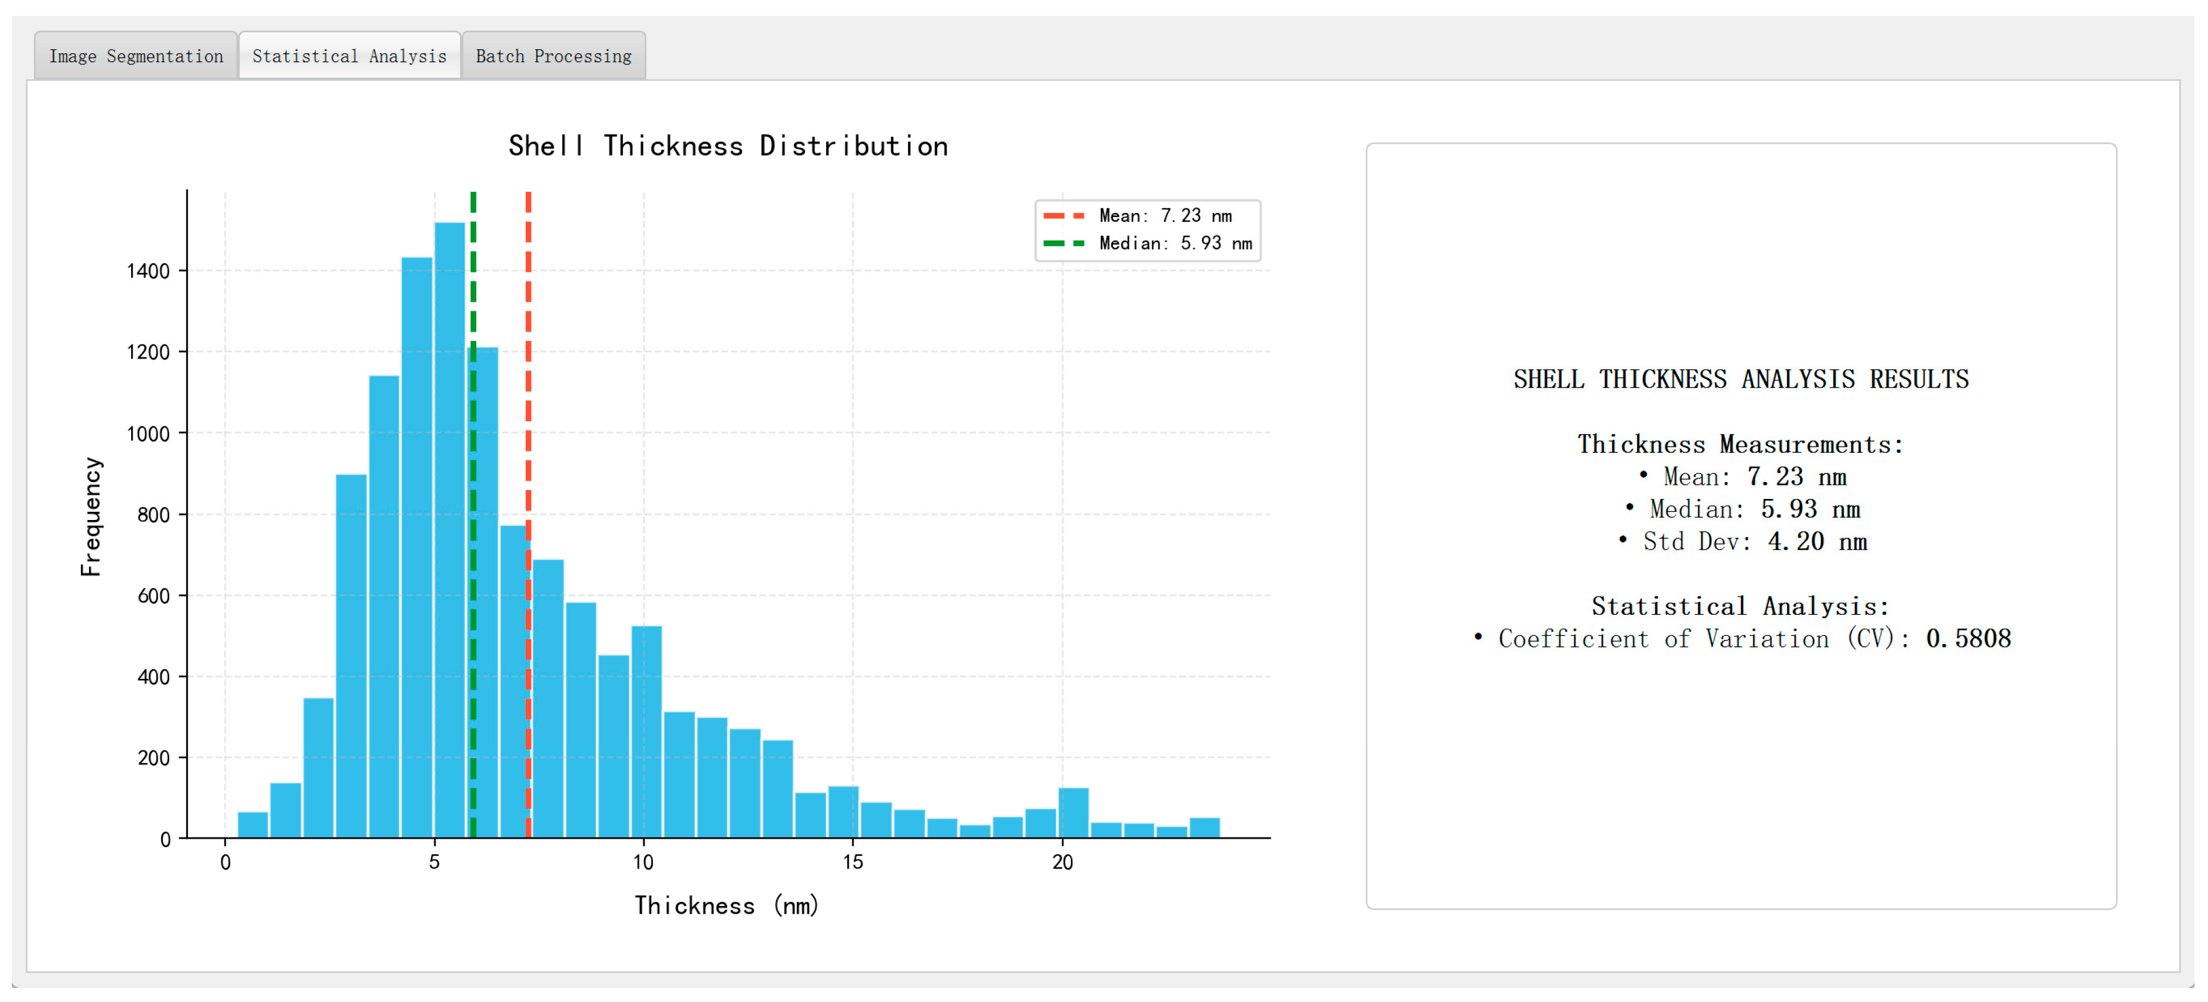Click the 1400 tick on frequency axis
Image resolution: width=2208 pixels, height=1002 pixels.
pyautogui.click(x=148, y=271)
